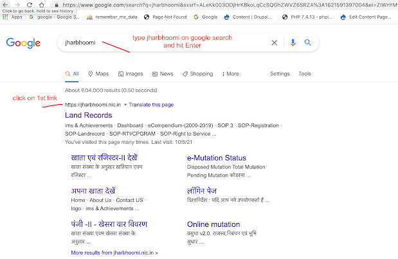398x259 pixels.
Task: Open the Google bookmark
Action: 206,17
